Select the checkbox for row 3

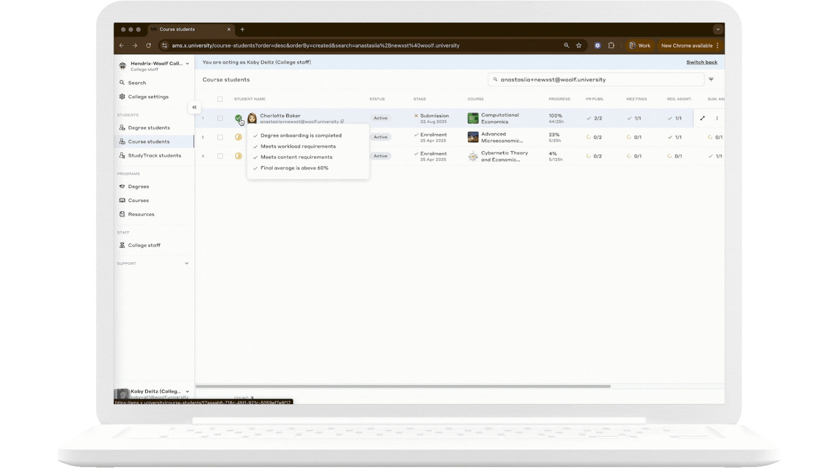[220, 156]
